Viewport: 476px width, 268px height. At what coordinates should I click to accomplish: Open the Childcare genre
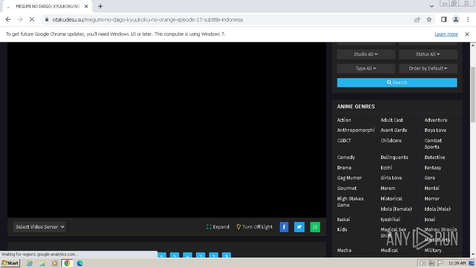click(391, 140)
